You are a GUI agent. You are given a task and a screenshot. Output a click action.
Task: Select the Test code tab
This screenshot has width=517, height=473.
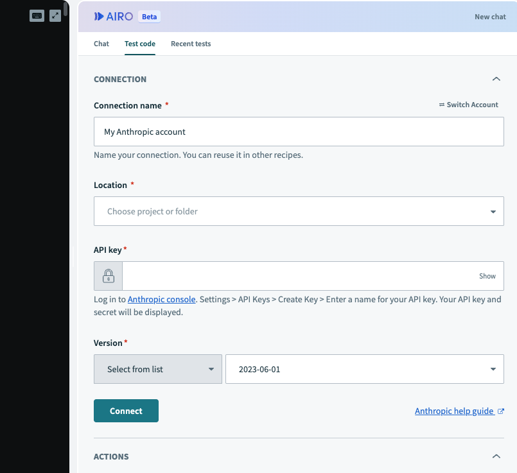(139, 44)
